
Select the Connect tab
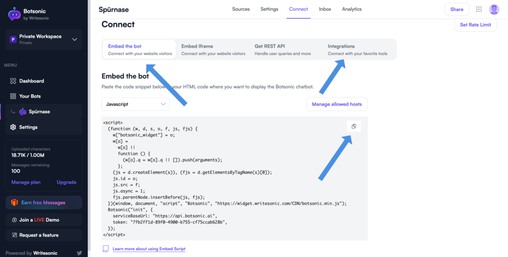(x=298, y=9)
